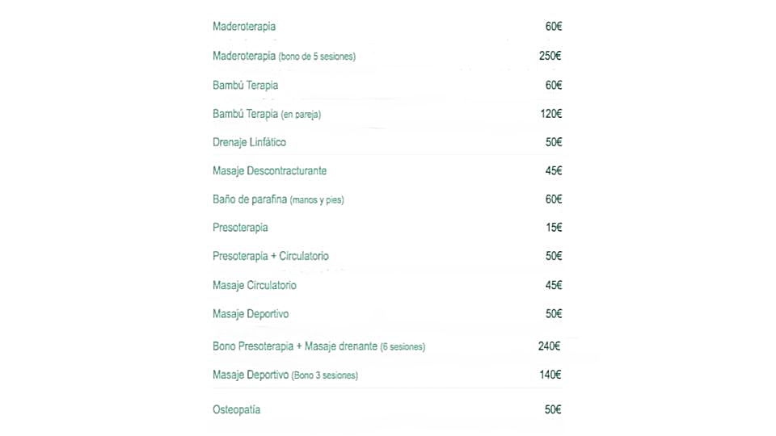Open the Masaje Circulatorio item
Viewport: 776px width, 436px height.
coord(254,285)
